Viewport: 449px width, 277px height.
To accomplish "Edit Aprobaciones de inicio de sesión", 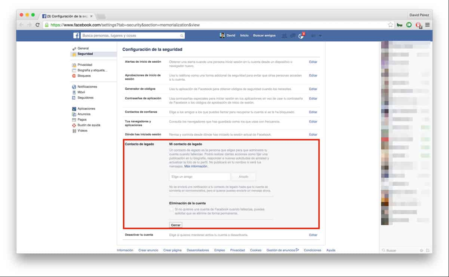I will point(313,75).
